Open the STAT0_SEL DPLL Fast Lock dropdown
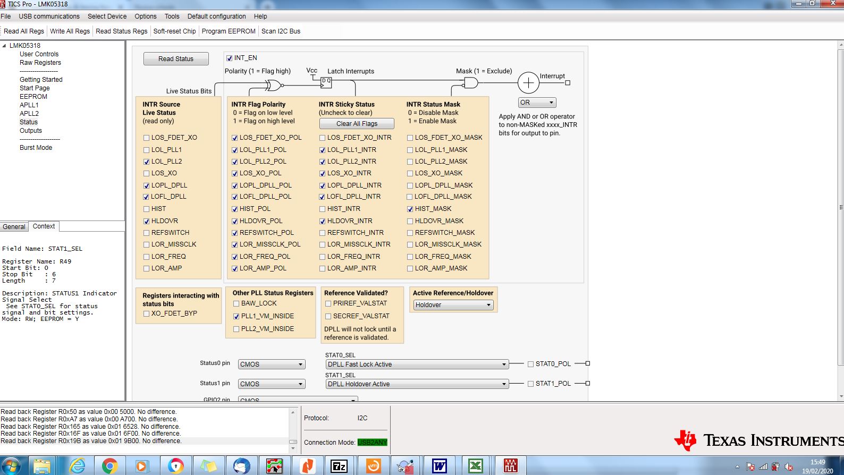844x475 pixels. point(417,364)
